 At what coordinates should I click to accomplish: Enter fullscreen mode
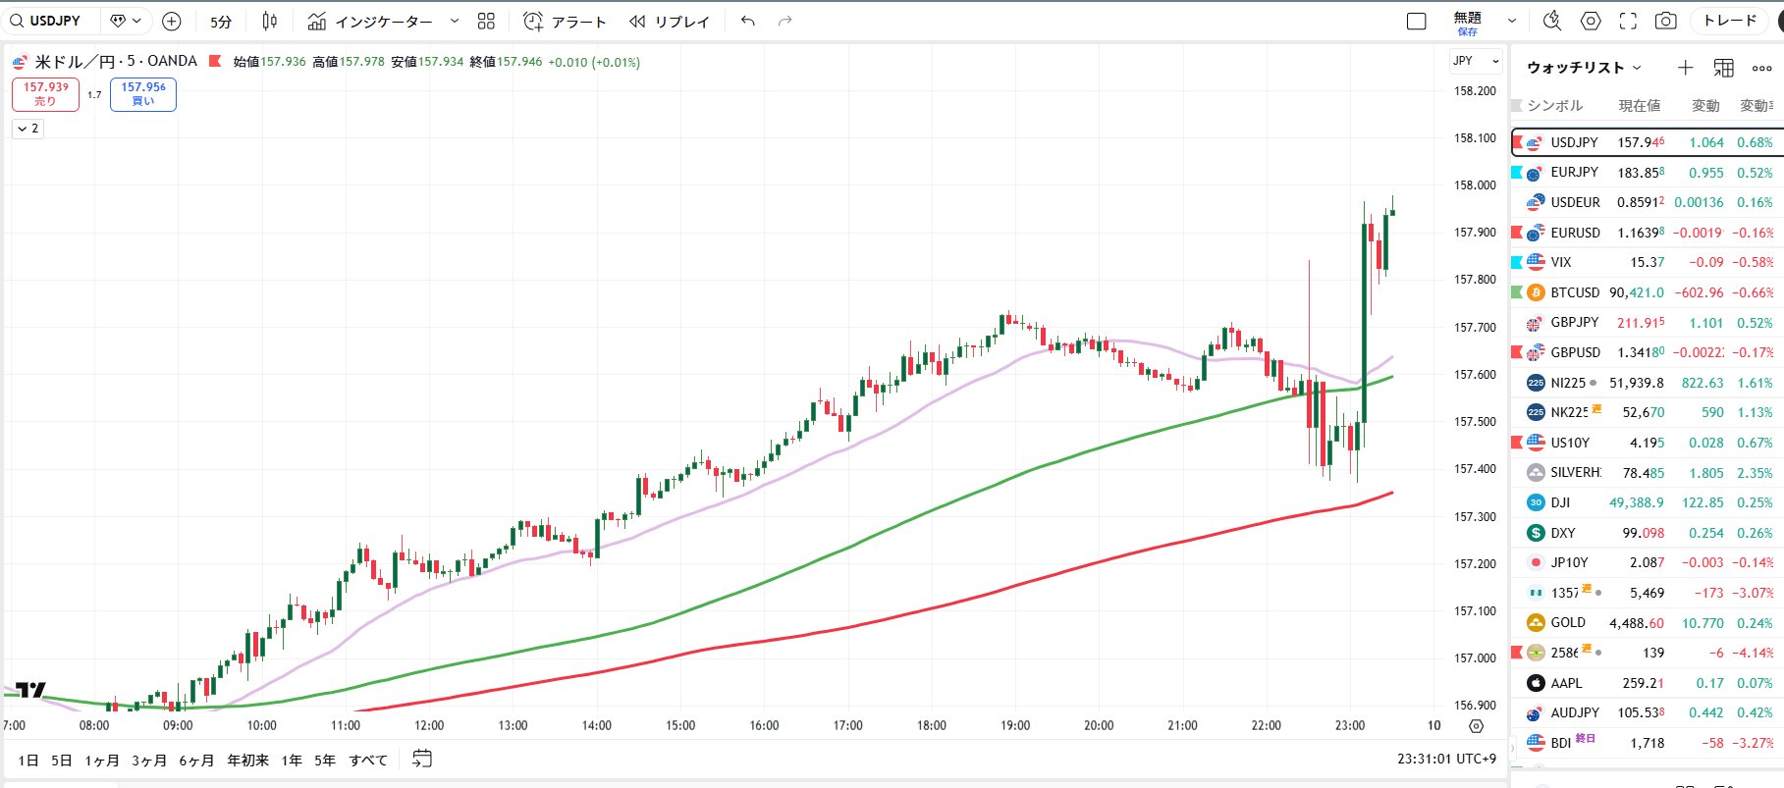pyautogui.click(x=1628, y=21)
